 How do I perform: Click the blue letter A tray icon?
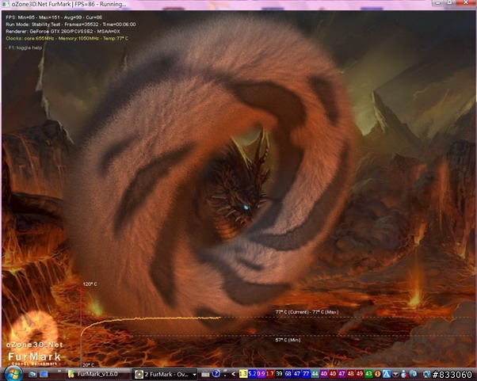(387, 374)
